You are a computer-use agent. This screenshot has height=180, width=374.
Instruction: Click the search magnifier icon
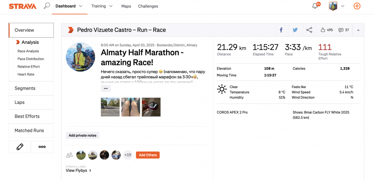pyautogui.click(x=47, y=6)
